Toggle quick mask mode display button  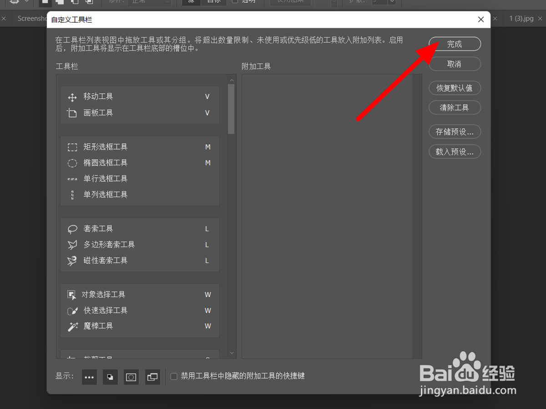(x=131, y=377)
